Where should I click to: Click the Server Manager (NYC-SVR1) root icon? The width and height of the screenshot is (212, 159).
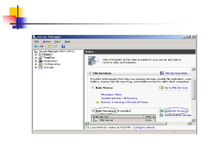tap(36, 51)
